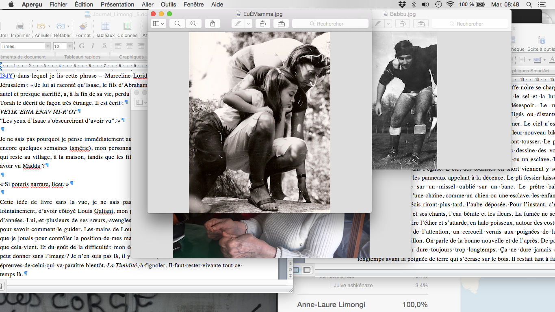
Task: Open the font size 12 dropdown
Action: [x=69, y=46]
